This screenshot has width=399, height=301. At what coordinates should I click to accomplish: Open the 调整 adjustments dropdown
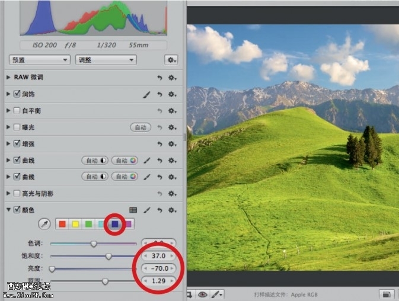tap(106, 60)
